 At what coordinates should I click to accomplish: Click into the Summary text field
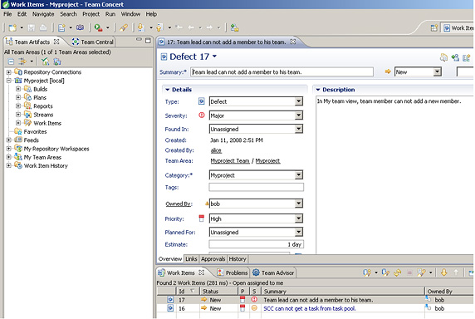tap(282, 71)
